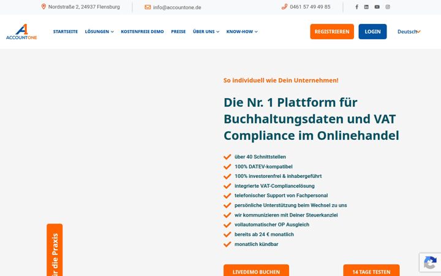Click the reCAPTCHA badge
Image resolution: width=441 pixels, height=276 pixels.
pyautogui.click(x=430, y=263)
